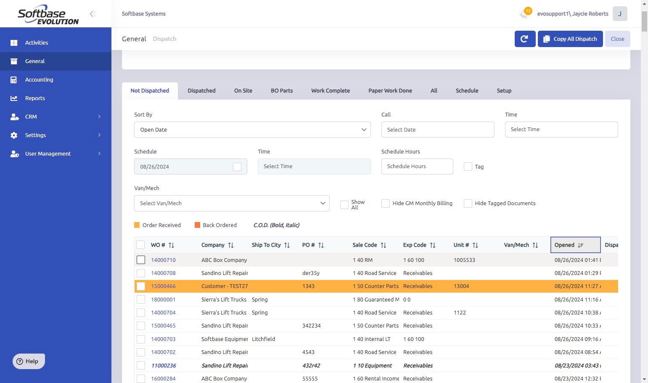648x383 pixels.
Task: Click the orange Order Received swatch
Action: [x=137, y=225]
